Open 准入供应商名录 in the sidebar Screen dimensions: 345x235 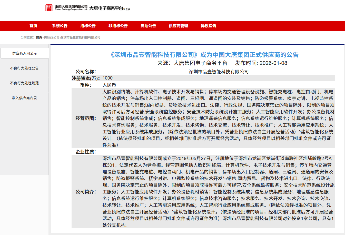click(24, 98)
